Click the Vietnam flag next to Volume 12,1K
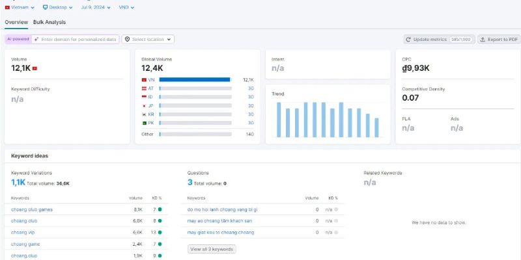Image resolution: width=521 pixels, height=260 pixels. pos(35,68)
